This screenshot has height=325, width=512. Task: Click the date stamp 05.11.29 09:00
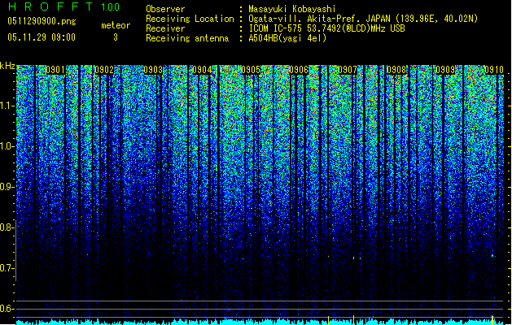[x=42, y=37]
